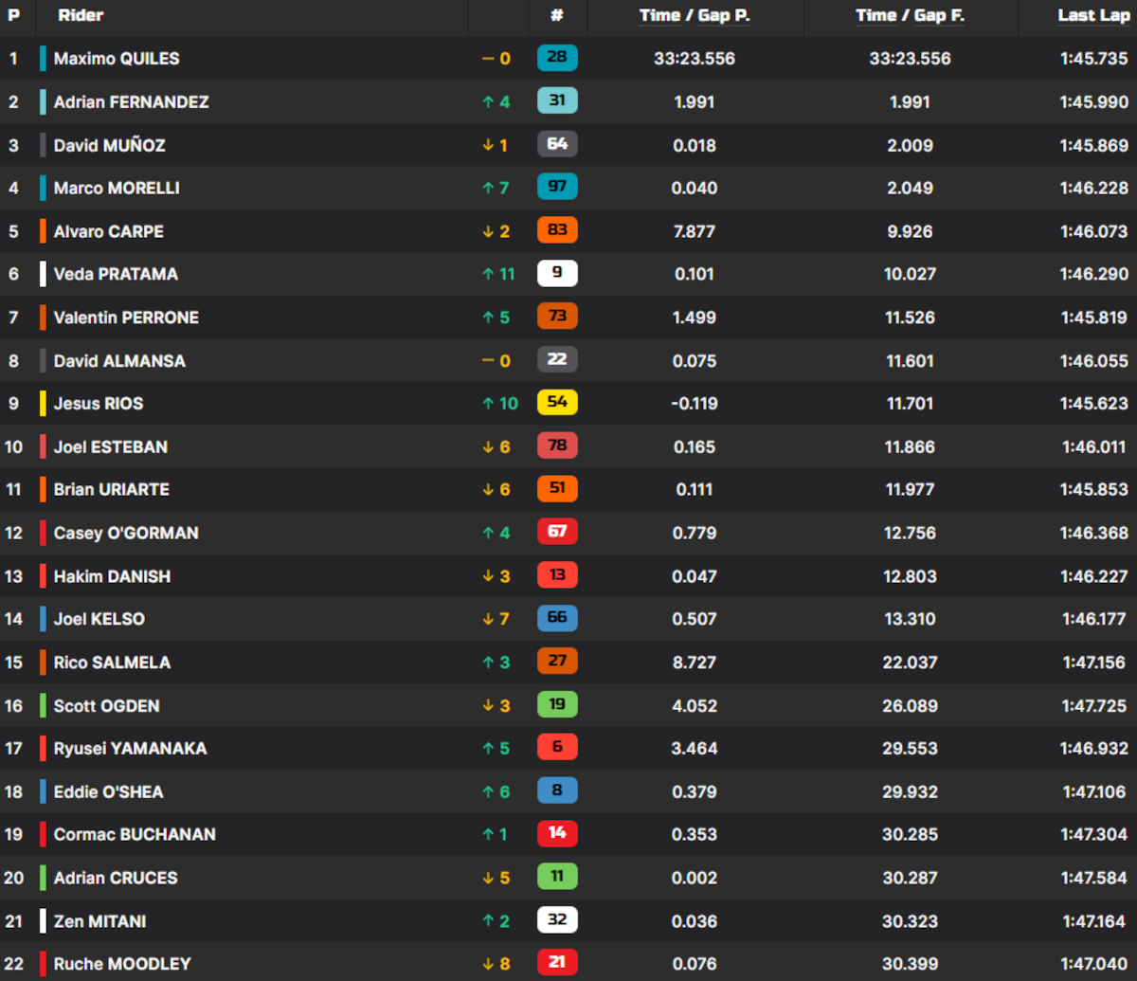
Task: Click the white number 9 badge
Action: click(557, 274)
